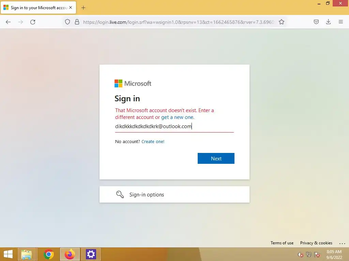Open Sign-in options

[x=174, y=194]
